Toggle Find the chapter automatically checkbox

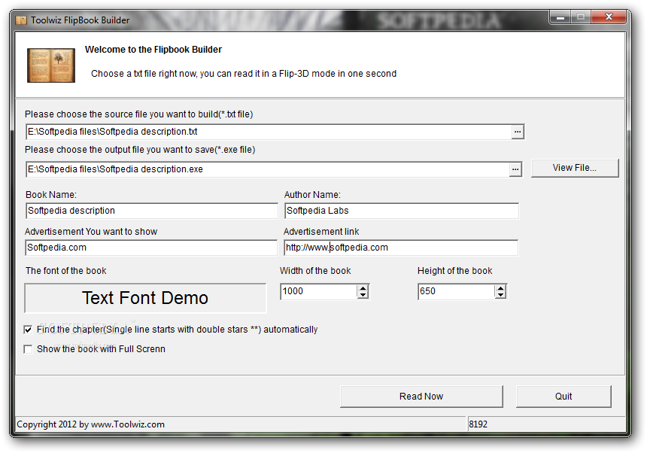[x=28, y=330]
